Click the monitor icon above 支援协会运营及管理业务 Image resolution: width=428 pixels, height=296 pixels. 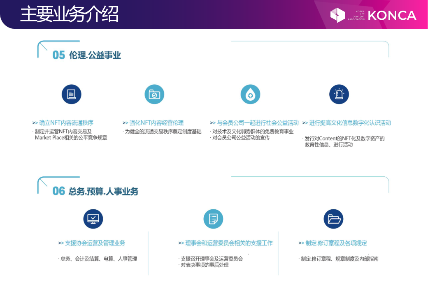(93, 219)
